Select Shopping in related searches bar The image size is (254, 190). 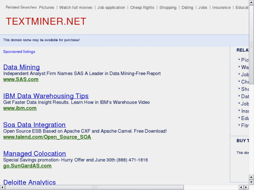[x=168, y=7]
